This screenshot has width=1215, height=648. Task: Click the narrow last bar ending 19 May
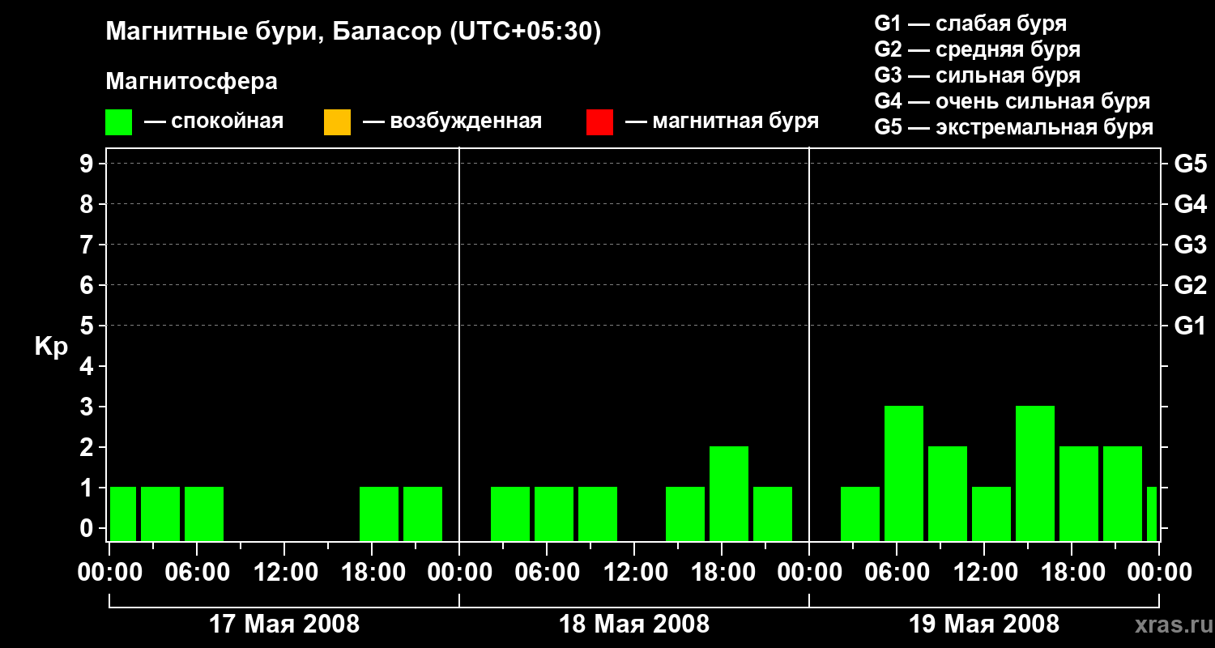coord(1152,514)
